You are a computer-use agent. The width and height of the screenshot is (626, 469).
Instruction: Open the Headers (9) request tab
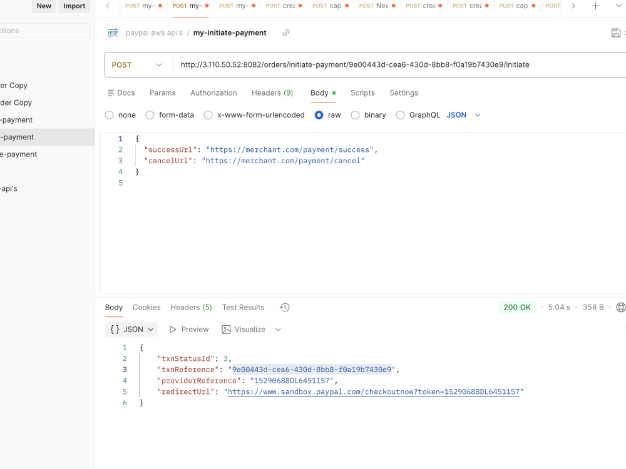pos(272,93)
